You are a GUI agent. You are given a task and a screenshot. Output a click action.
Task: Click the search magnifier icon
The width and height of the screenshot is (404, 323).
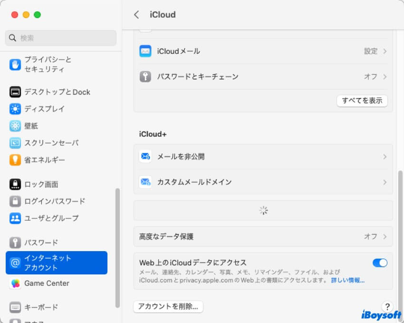pyautogui.click(x=12, y=38)
